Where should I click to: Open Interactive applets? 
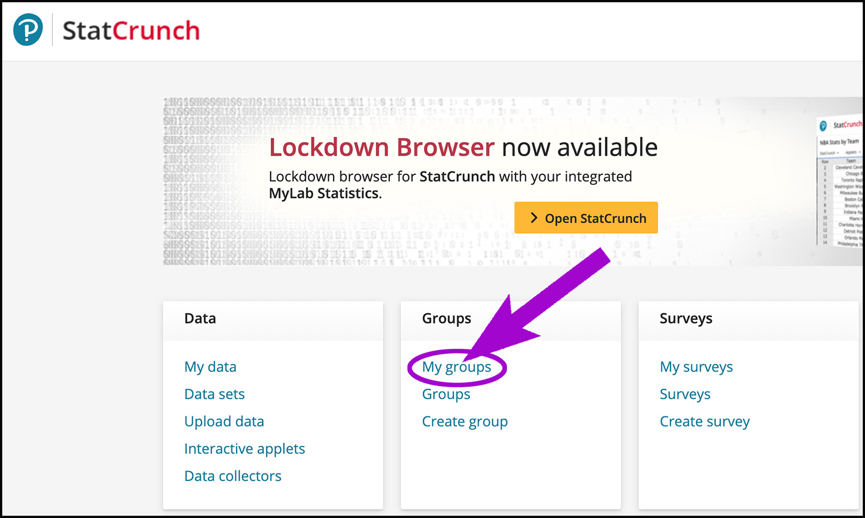[x=244, y=449]
